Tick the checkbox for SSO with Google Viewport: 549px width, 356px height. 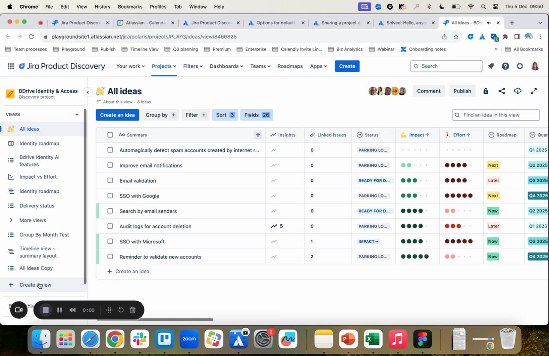coord(110,196)
